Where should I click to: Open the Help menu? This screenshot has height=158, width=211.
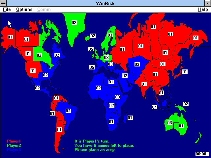(x=203, y=10)
